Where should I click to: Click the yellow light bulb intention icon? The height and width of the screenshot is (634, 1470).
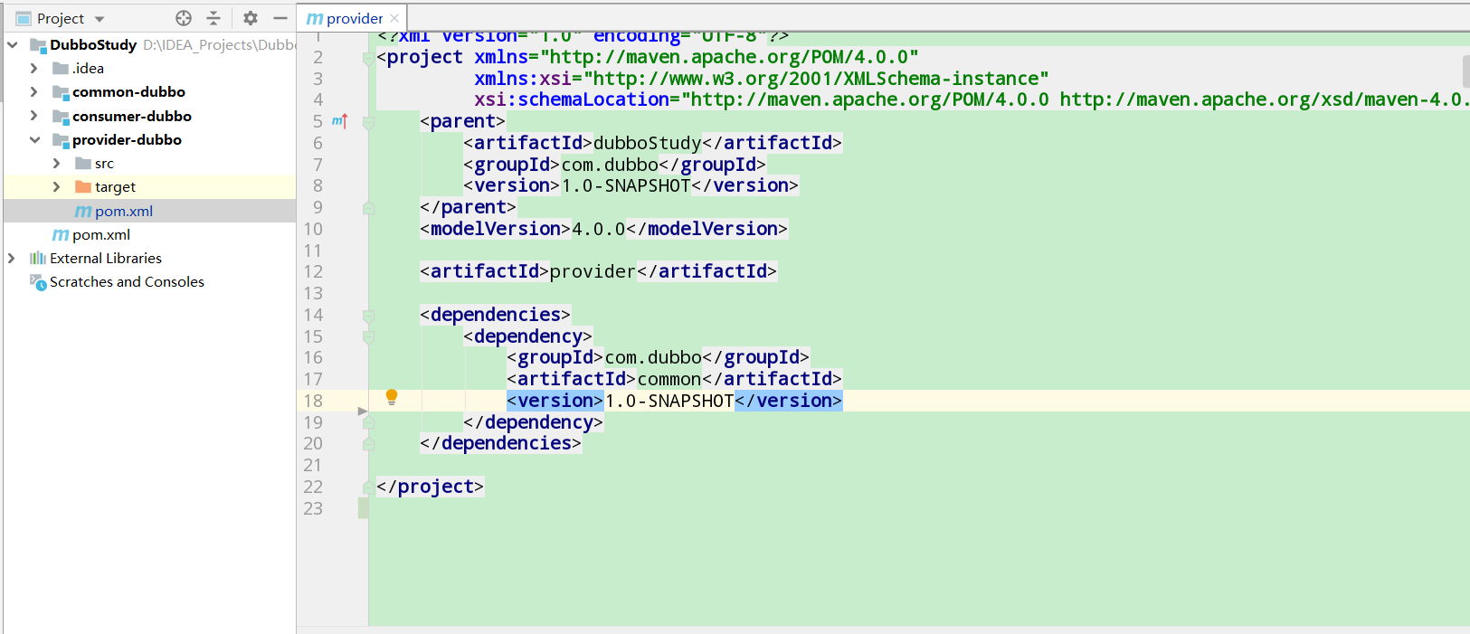click(x=392, y=397)
